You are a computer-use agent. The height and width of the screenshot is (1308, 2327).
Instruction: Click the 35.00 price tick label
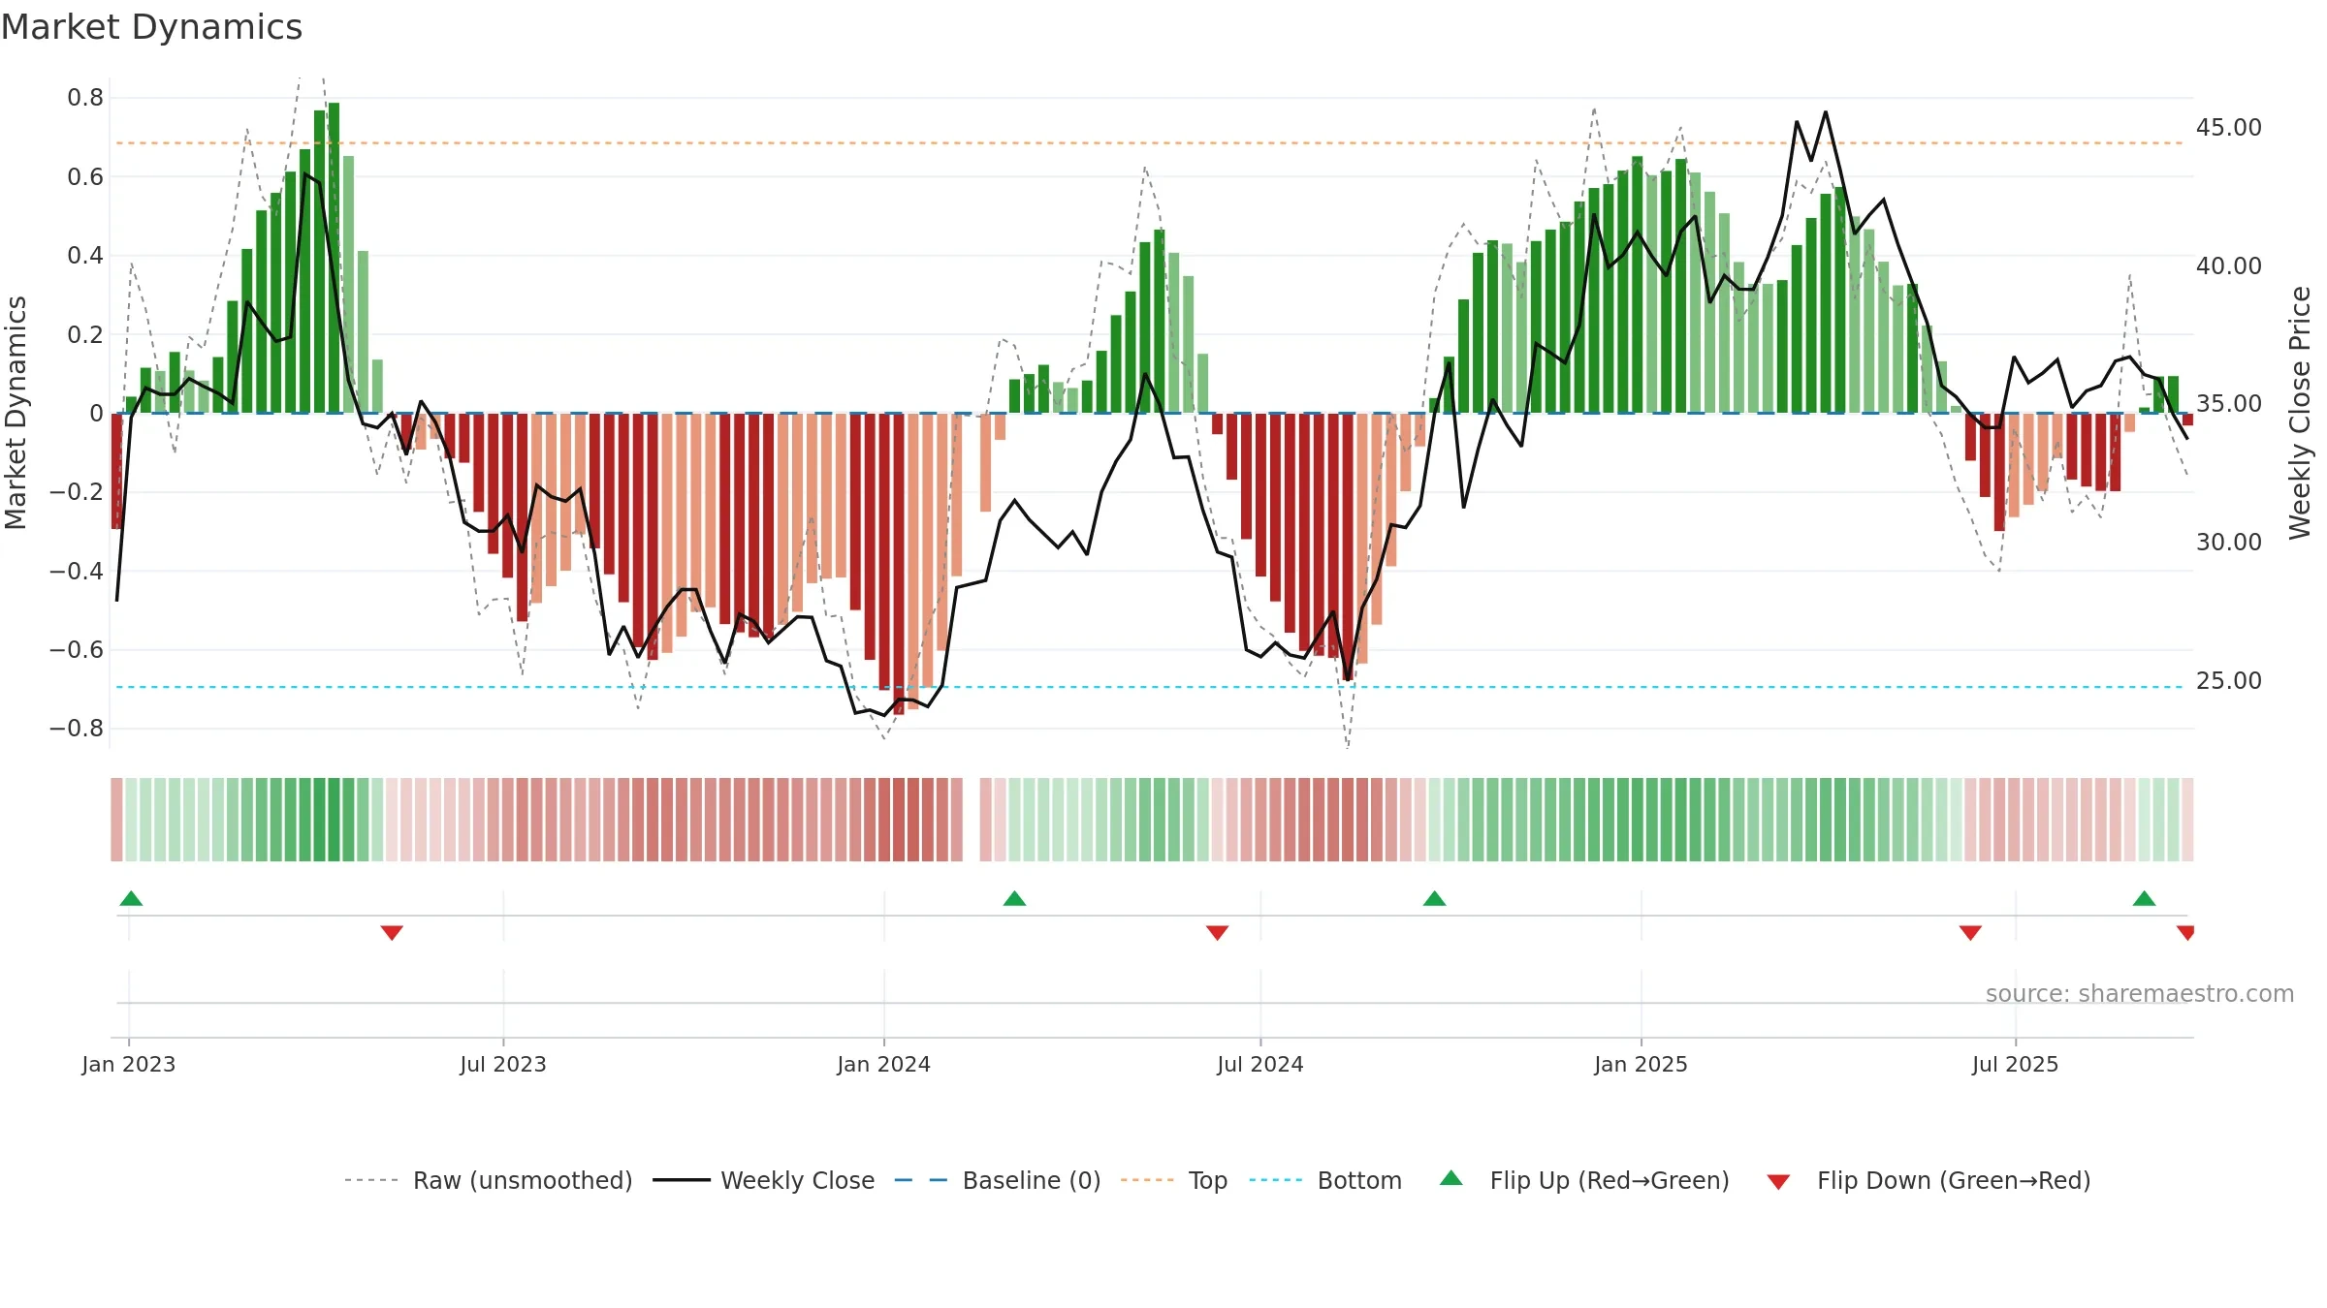click(2229, 404)
